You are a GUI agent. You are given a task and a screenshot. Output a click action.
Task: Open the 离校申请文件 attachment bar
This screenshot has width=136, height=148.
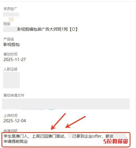pyautogui.click(x=66, y=104)
